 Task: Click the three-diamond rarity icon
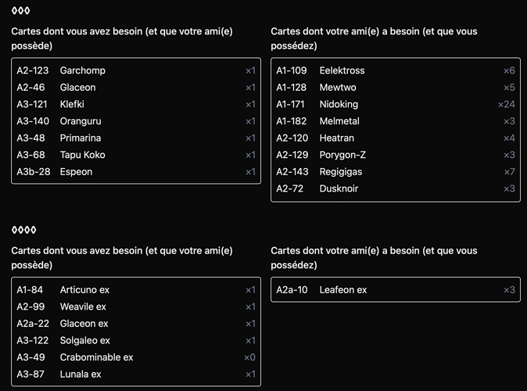point(20,11)
